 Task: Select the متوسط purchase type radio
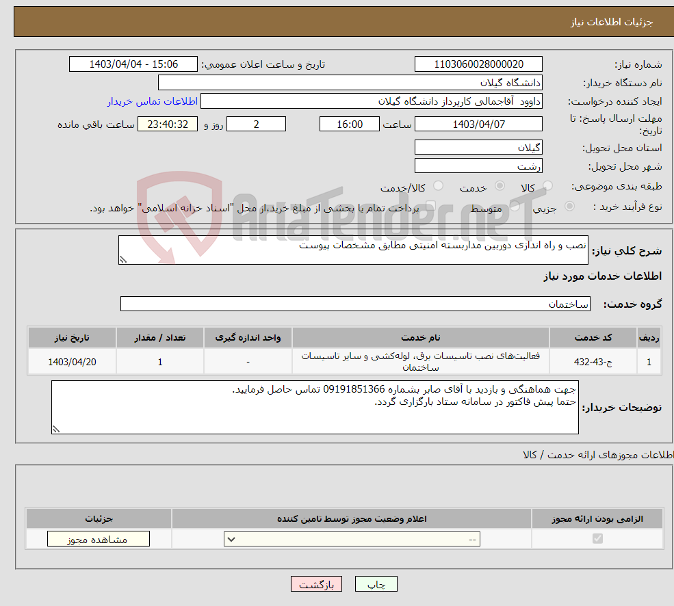515,207
